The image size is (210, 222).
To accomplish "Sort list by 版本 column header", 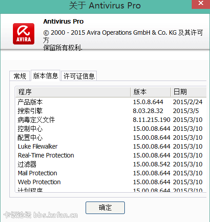I will [x=150, y=92].
